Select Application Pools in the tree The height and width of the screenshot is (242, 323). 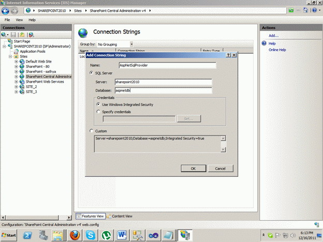click(32, 51)
